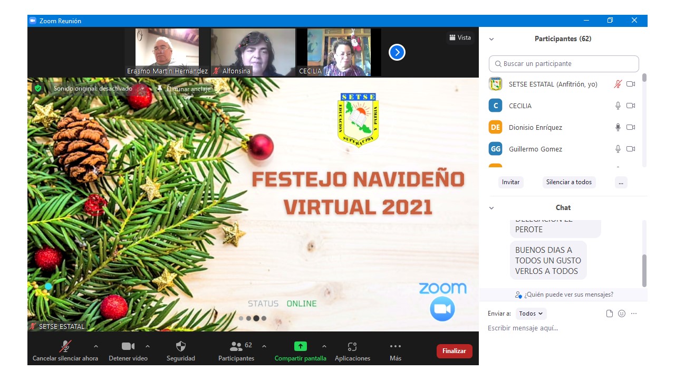Restore down the Zoom Reunión window

click(x=610, y=21)
